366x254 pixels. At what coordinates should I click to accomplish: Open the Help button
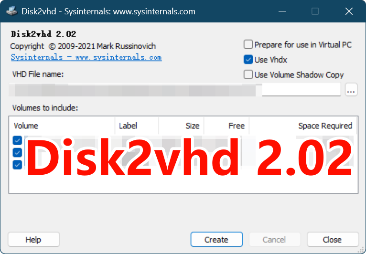coord(33,239)
